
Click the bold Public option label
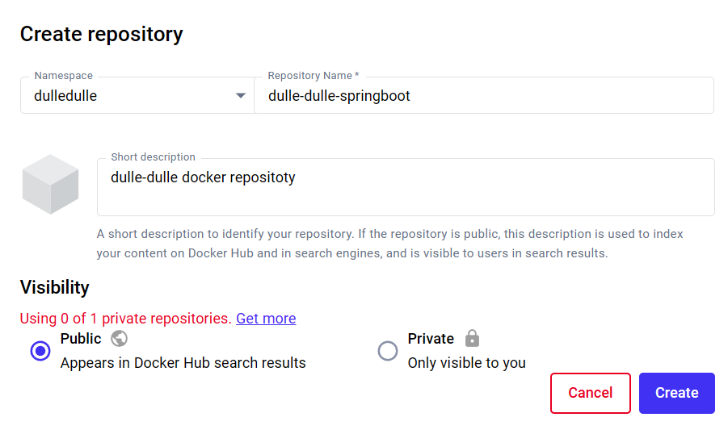coord(81,339)
